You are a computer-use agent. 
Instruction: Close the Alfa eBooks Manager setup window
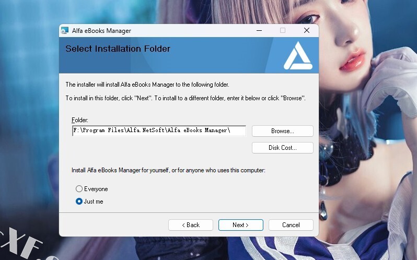point(307,31)
